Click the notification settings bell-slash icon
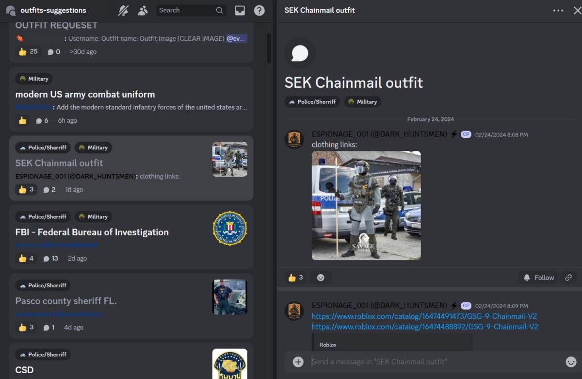 click(x=124, y=10)
